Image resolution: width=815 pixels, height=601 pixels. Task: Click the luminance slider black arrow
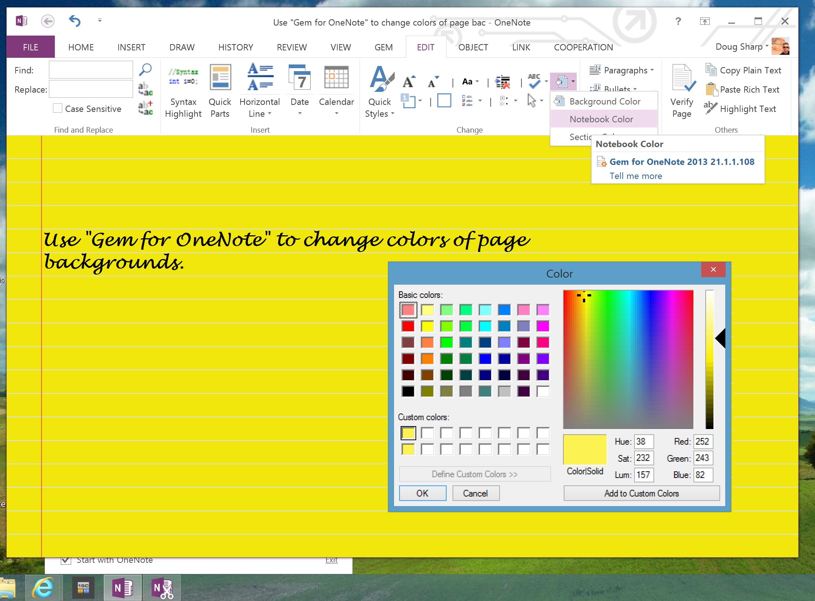click(720, 338)
